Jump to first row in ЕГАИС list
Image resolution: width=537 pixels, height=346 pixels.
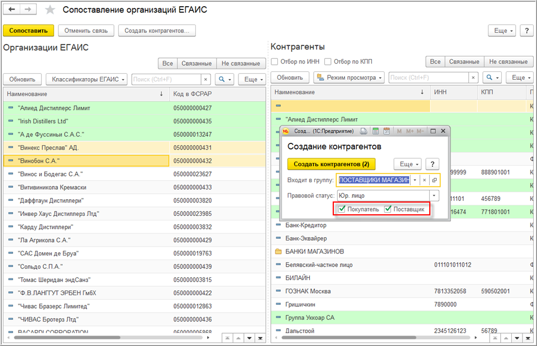click(227, 338)
